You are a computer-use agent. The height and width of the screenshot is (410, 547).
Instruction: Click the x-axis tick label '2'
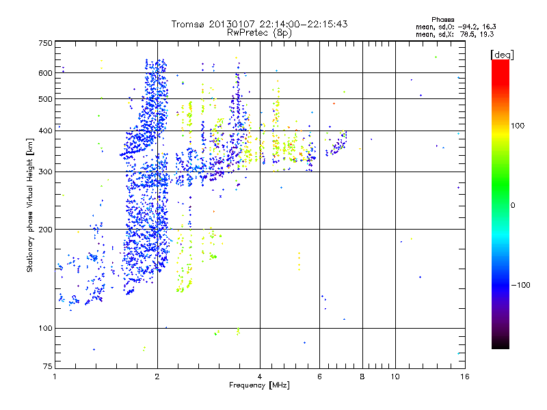157,377
